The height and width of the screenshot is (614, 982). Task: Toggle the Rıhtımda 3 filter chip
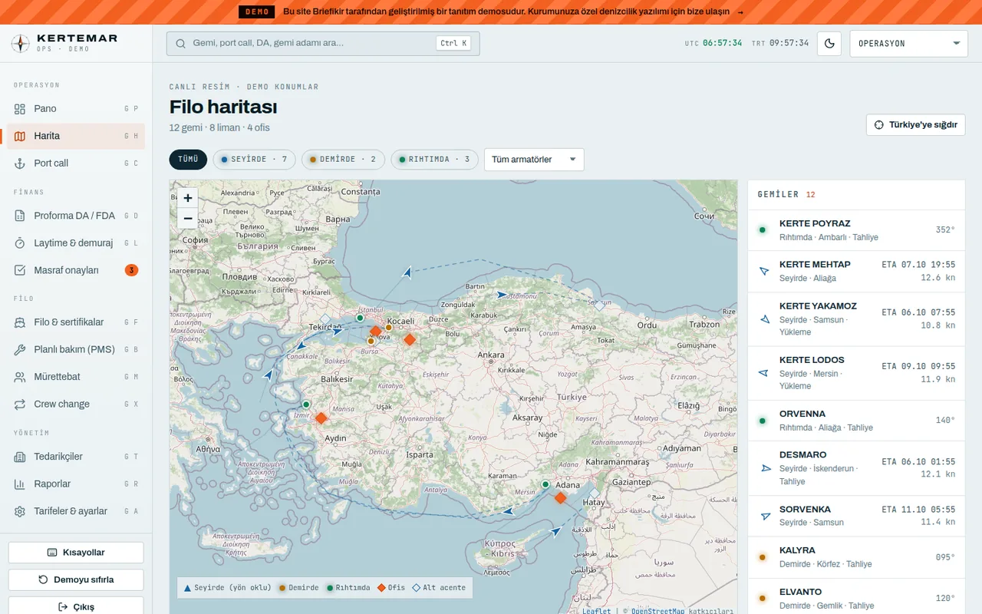coord(435,160)
